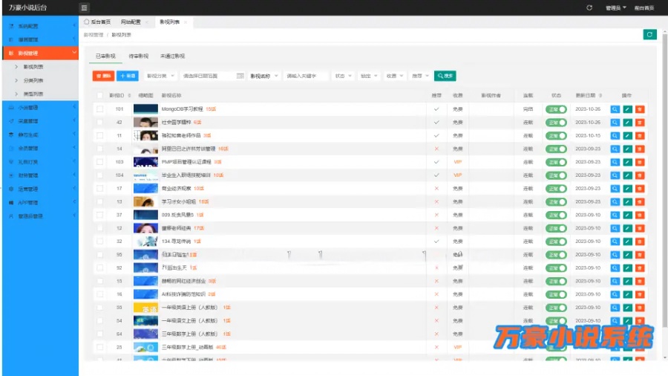Toggle the status switch for row ID 101
The width and height of the screenshot is (668, 376).
pyautogui.click(x=556, y=109)
